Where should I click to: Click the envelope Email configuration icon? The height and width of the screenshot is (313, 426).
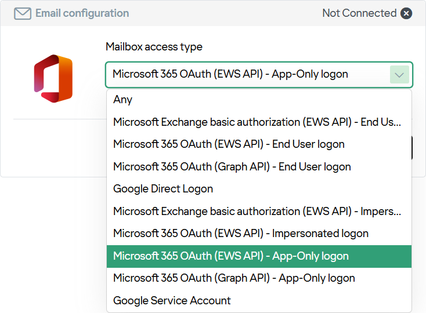click(23, 13)
